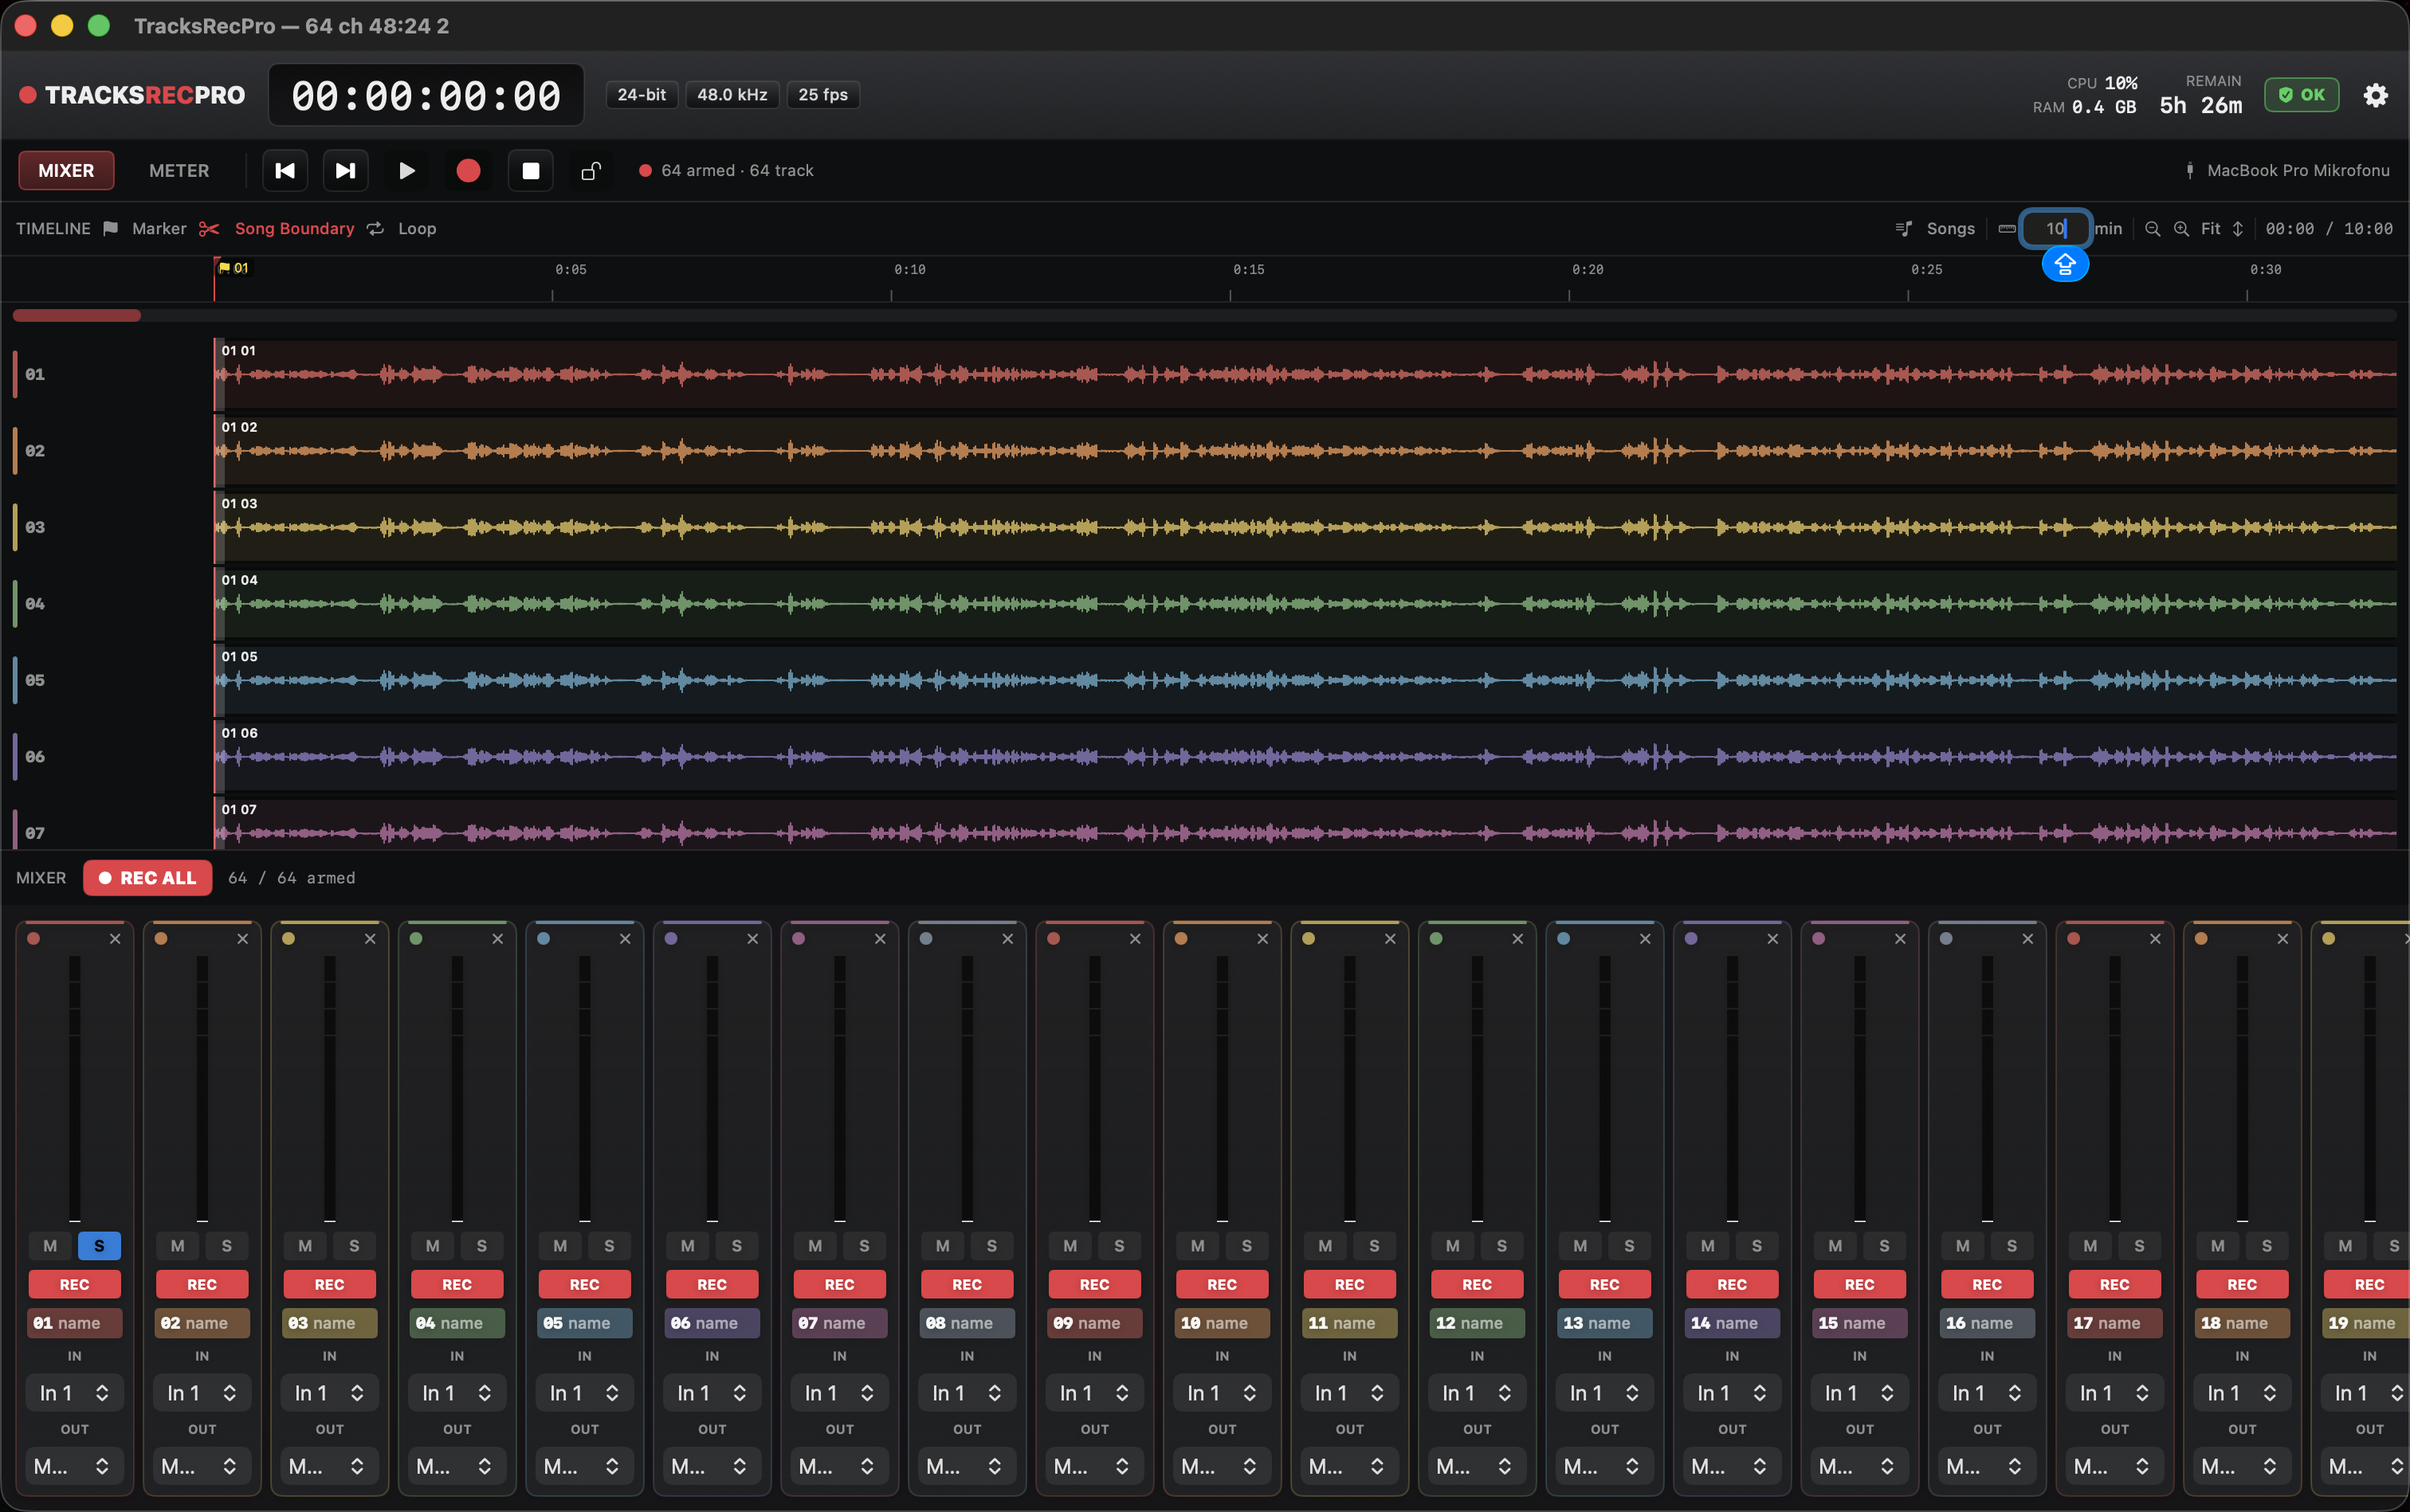Image resolution: width=2410 pixels, height=1512 pixels.
Task: Open the In 1 input dropdown on channel 04
Action: coord(457,1393)
